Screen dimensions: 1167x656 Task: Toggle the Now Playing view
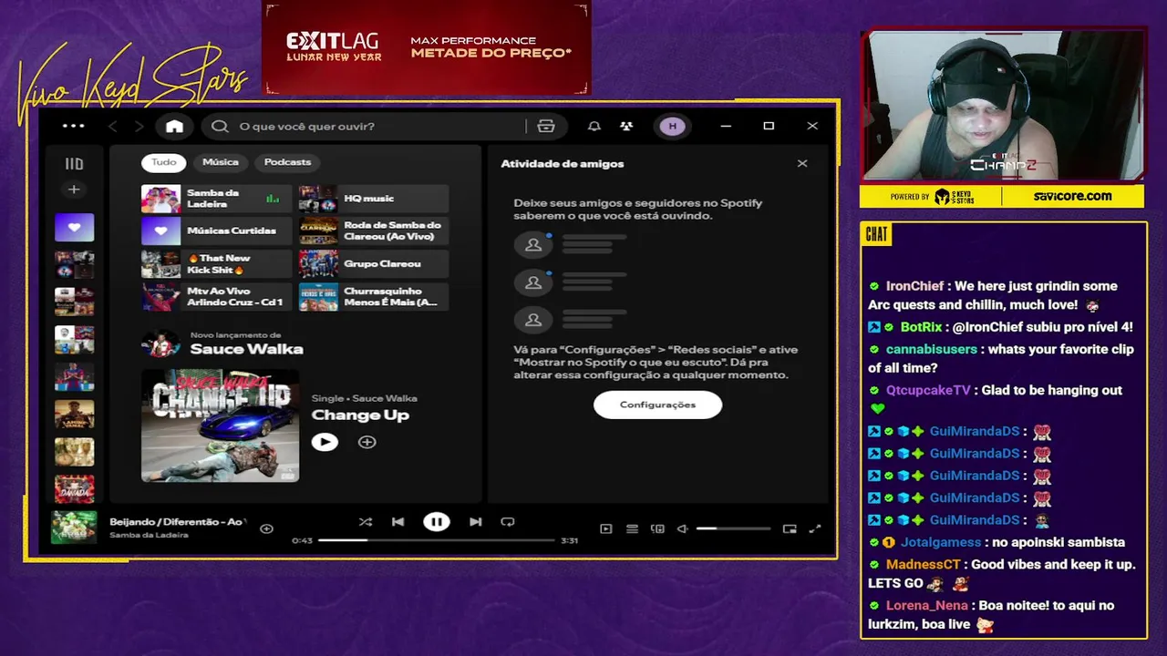pyautogui.click(x=606, y=528)
